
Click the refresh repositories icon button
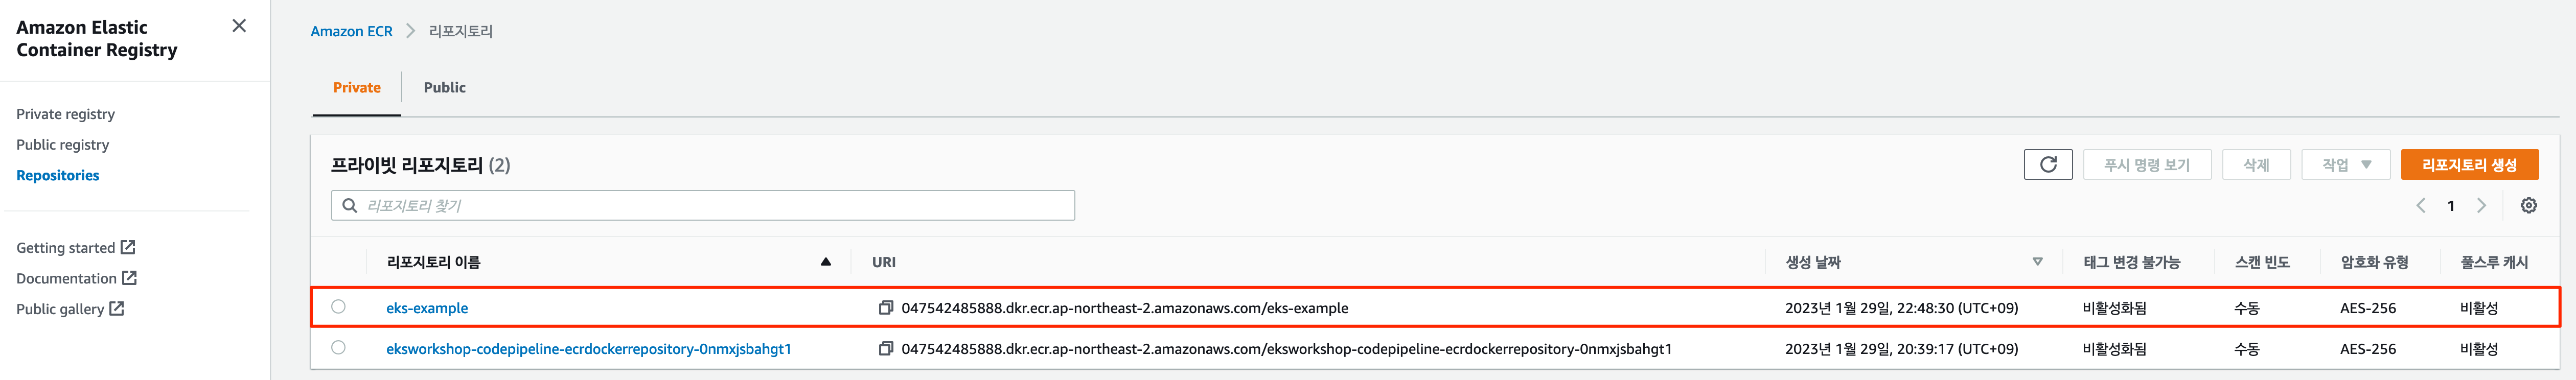pos(2047,165)
